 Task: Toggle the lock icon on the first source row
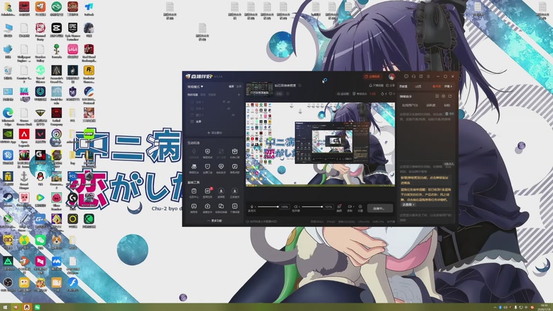223,102
